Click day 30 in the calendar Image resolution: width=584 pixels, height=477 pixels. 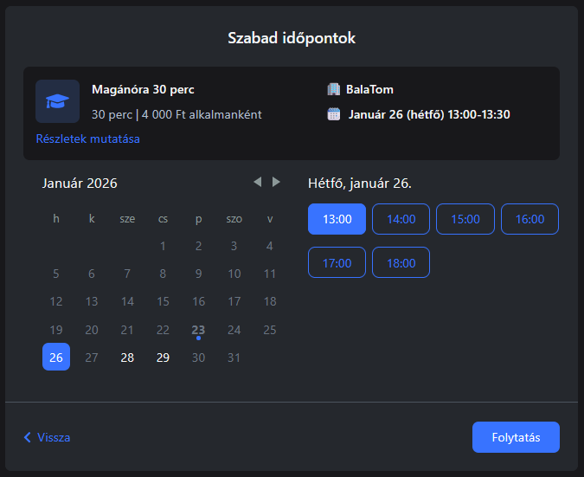198,358
